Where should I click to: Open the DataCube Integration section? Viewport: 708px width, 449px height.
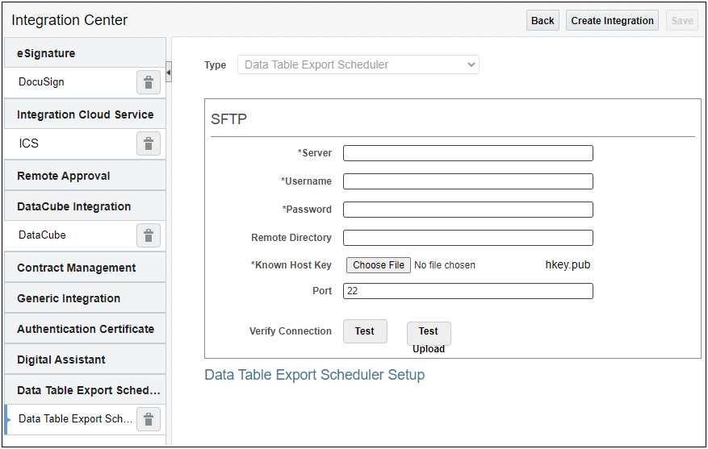pos(85,206)
